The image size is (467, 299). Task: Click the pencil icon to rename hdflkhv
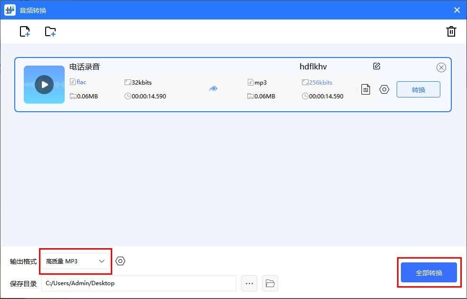pyautogui.click(x=377, y=66)
